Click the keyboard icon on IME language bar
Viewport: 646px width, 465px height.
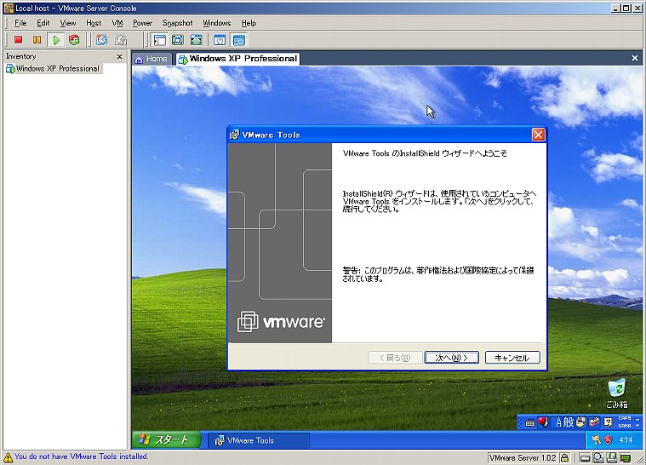click(530, 422)
